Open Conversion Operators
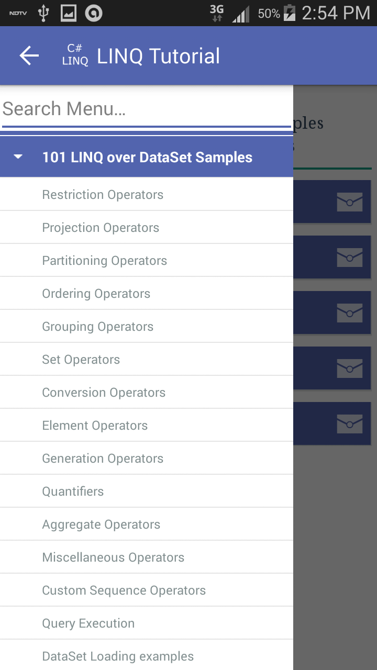The image size is (377, 670). pyautogui.click(x=104, y=393)
